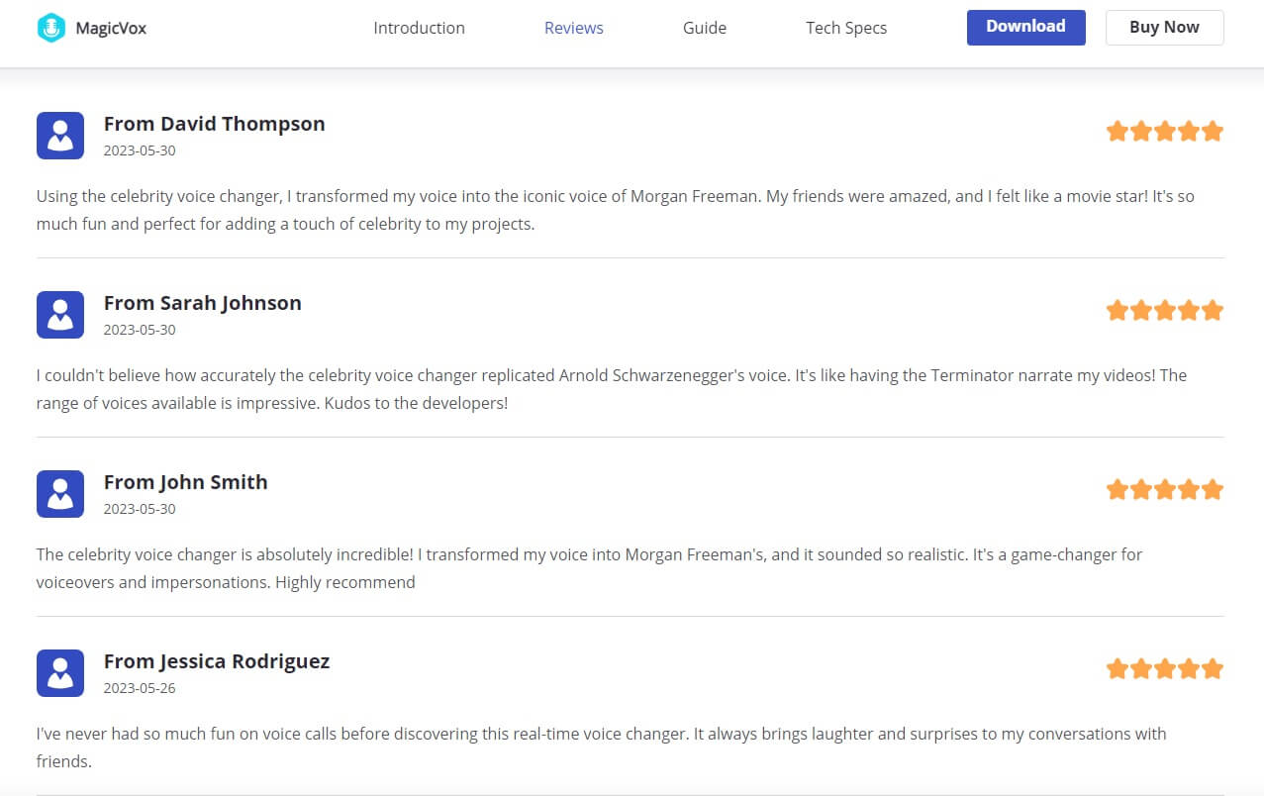Click Jessica Rodriguez's five-star rating
The width and height of the screenshot is (1264, 796).
point(1164,669)
